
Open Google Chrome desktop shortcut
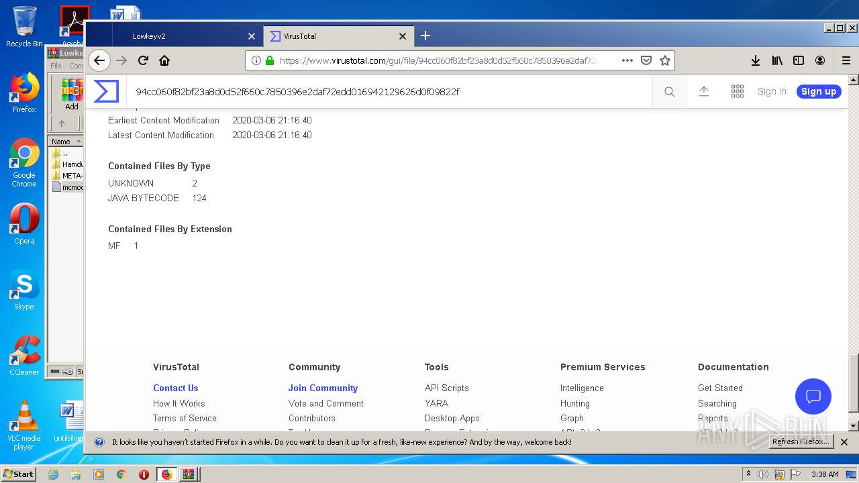tap(24, 163)
